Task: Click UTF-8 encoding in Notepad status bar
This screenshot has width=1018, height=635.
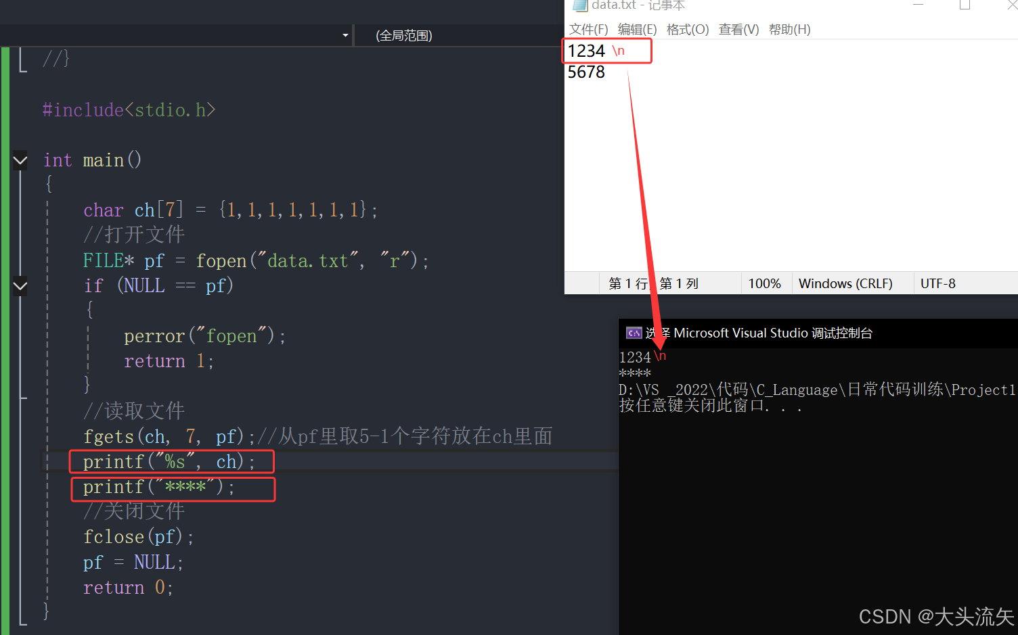Action: [x=938, y=283]
